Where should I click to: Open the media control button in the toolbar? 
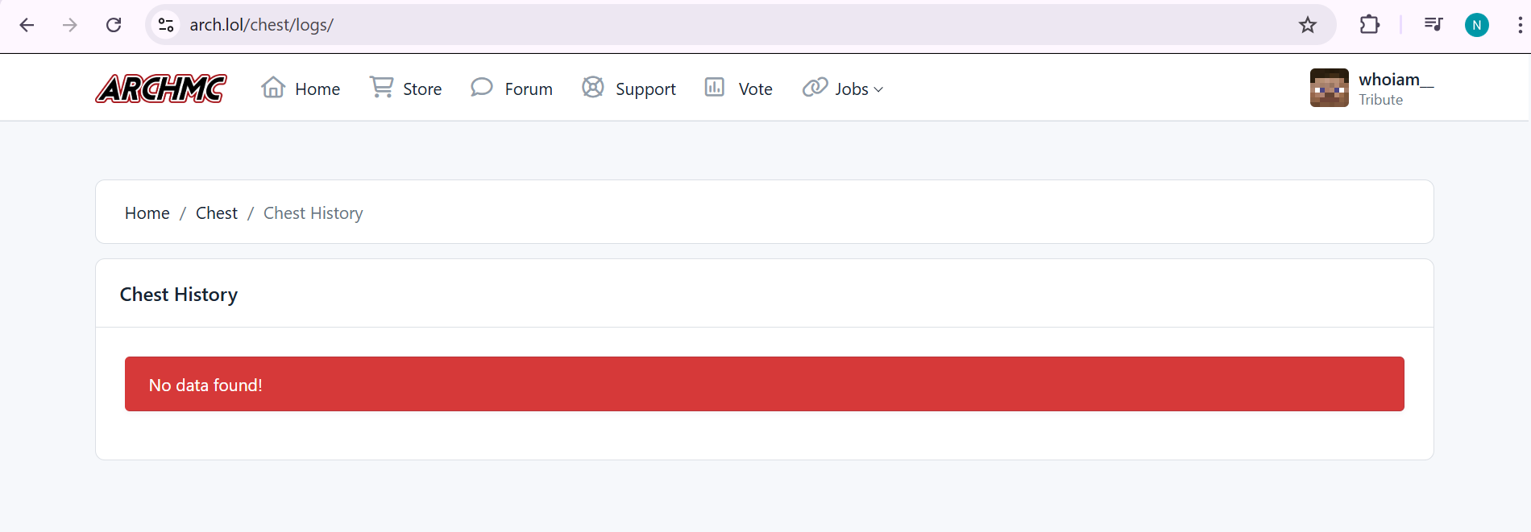[1433, 25]
